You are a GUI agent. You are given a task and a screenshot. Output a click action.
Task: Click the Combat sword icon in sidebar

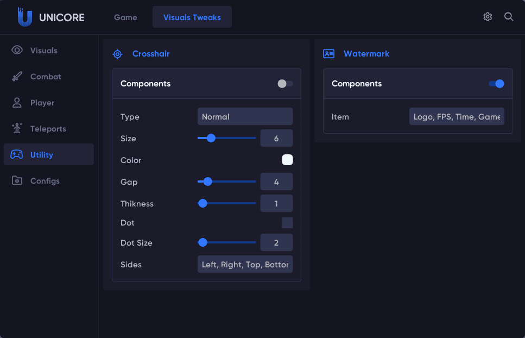coord(17,77)
